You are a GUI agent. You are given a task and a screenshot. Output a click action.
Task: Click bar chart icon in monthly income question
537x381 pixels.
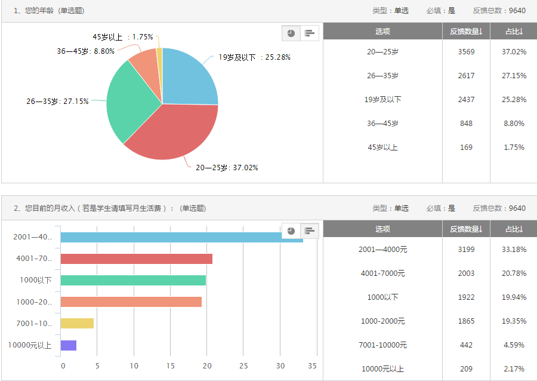309,231
